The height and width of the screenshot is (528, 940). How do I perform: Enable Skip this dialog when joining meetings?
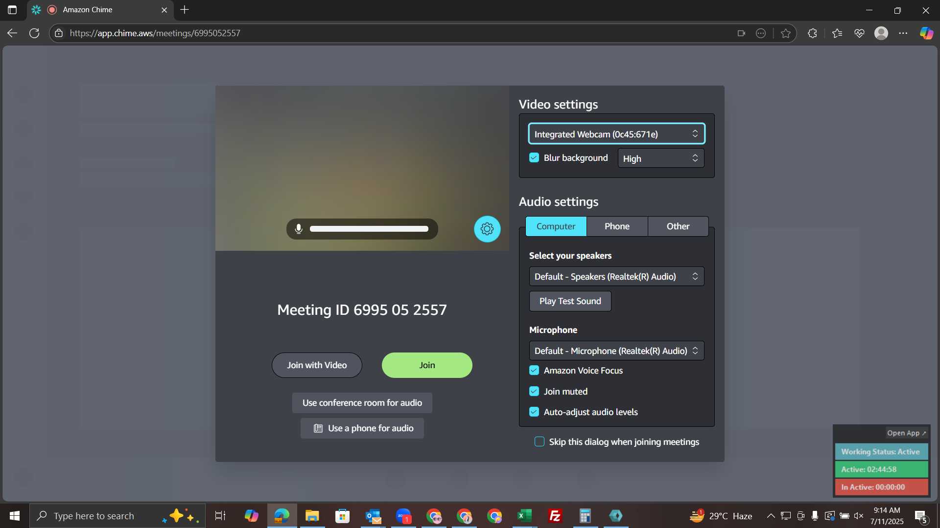[540, 442]
